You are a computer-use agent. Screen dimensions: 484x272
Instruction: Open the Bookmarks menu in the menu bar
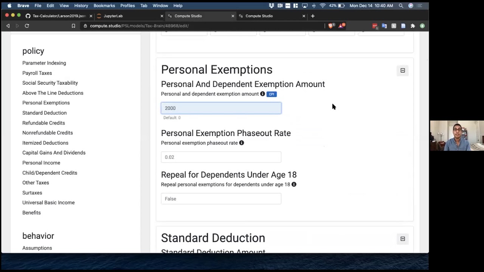[104, 6]
